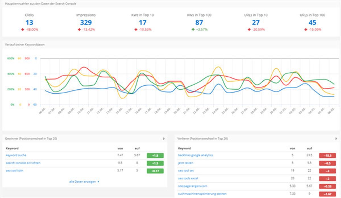
Task: Open 'alle Daten anzeigen' link
Action: click(84, 182)
